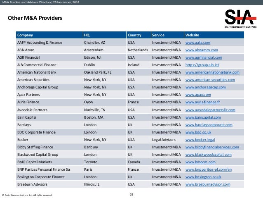The width and height of the screenshot is (263, 198).
Task: Select the Company column header
Action: [49, 35]
